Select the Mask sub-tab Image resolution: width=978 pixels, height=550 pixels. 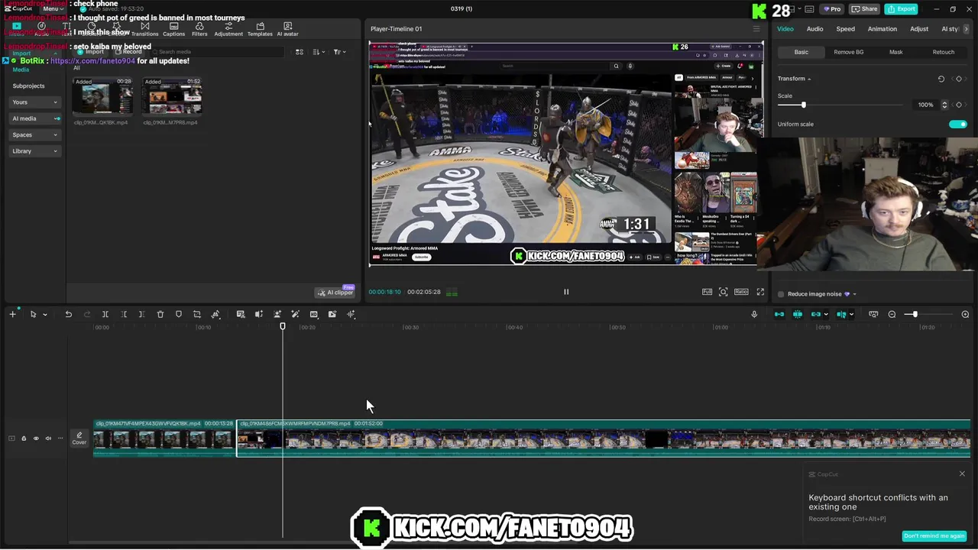[x=895, y=52]
